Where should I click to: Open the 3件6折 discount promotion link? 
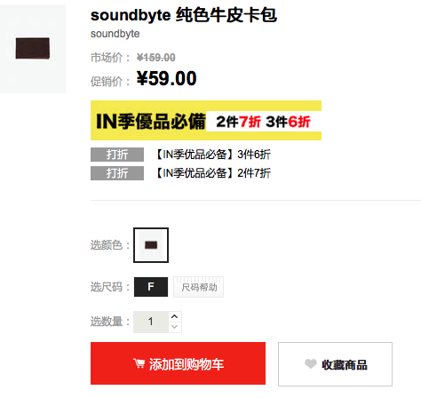(213, 155)
